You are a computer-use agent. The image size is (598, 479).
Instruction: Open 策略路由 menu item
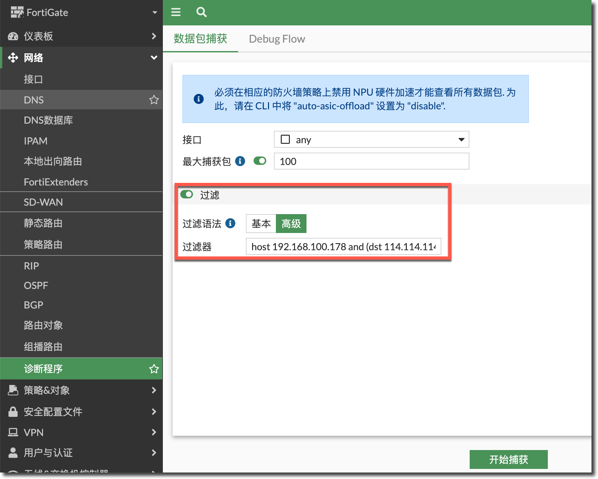tap(81, 244)
